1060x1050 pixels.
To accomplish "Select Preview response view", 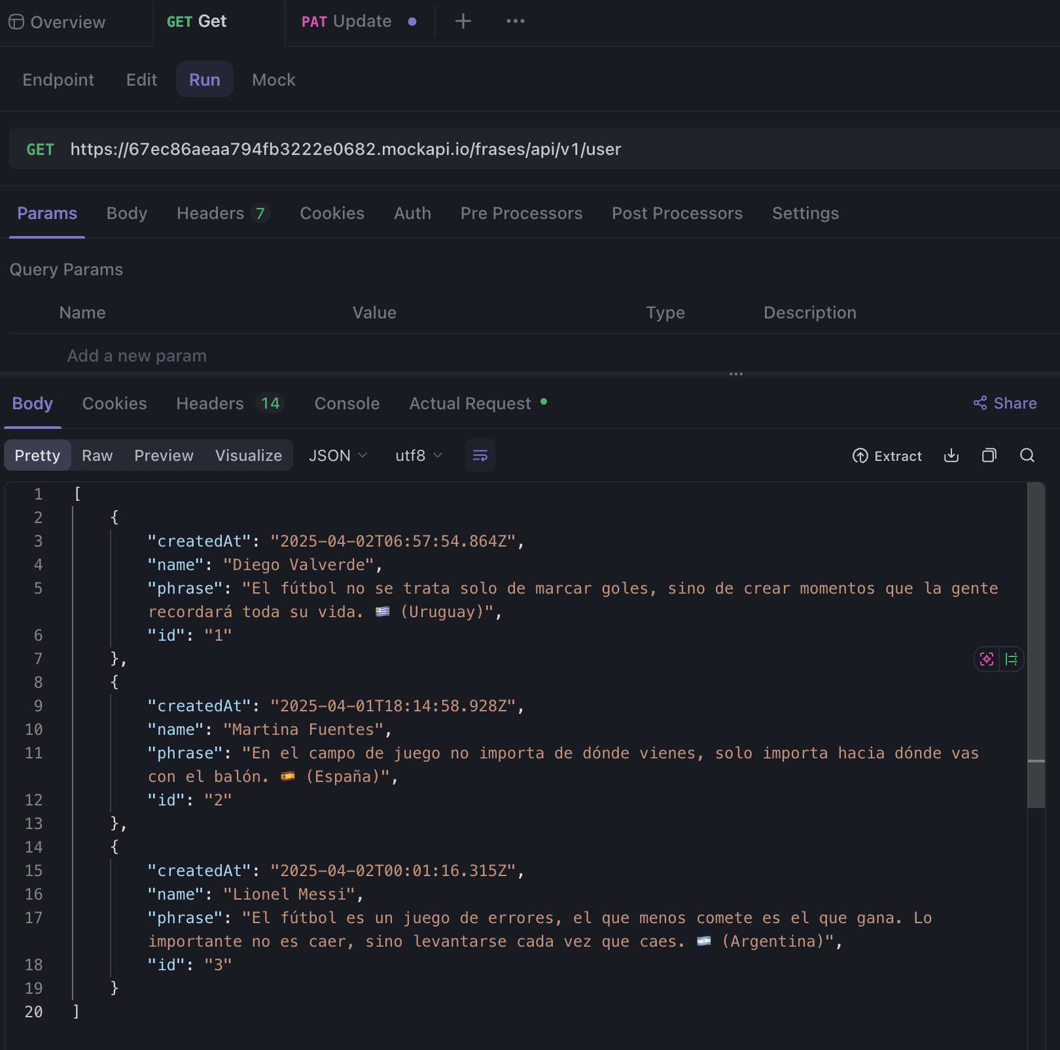I will pos(164,455).
